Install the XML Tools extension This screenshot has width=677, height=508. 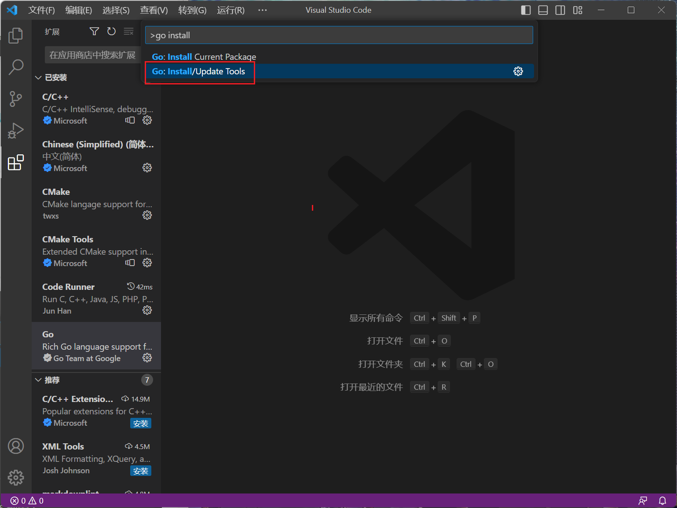(141, 471)
